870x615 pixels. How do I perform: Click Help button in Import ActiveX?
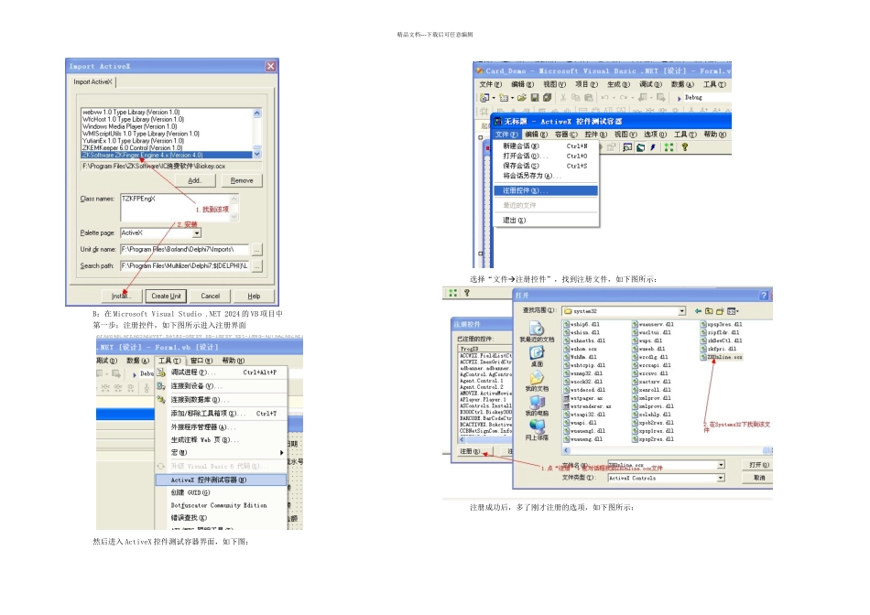tap(254, 297)
